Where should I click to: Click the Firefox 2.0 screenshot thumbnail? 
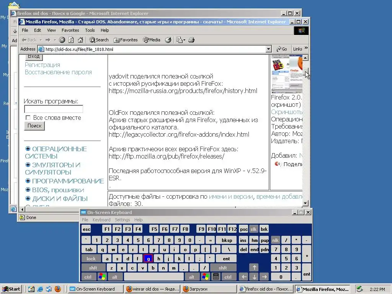click(286, 74)
